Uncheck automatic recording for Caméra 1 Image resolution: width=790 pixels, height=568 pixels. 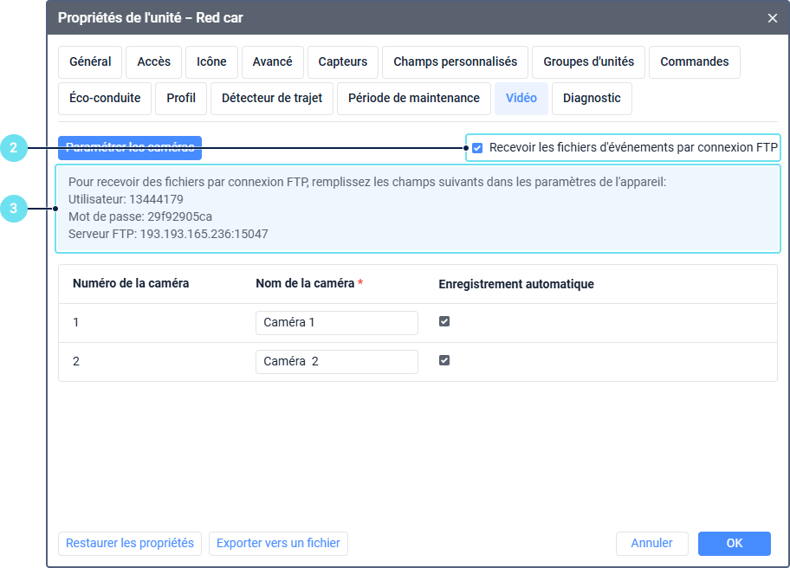coord(444,321)
